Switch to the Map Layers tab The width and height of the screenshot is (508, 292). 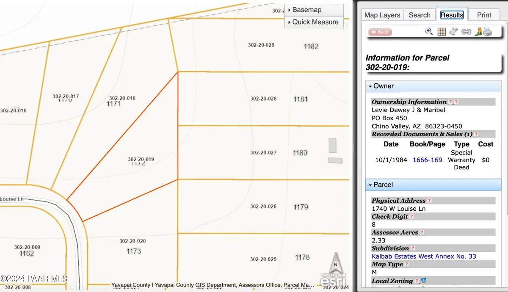(382, 14)
